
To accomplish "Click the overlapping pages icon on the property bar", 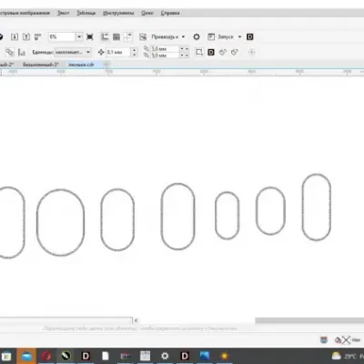I will [x=10, y=52].
